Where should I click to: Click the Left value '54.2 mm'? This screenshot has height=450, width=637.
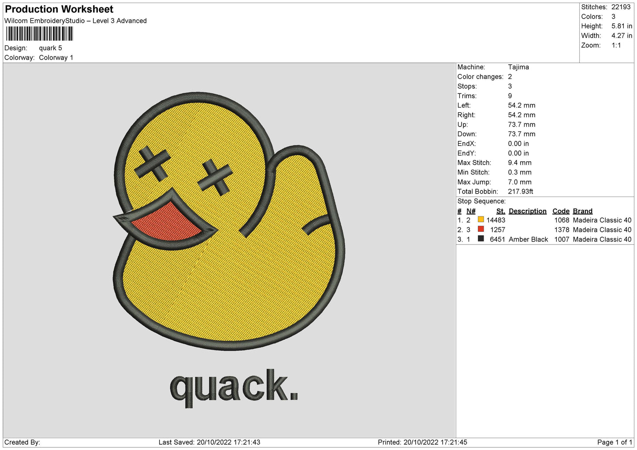522,105
